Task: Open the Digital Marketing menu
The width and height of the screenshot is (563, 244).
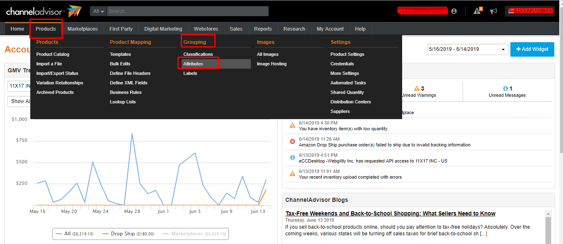Action: [x=163, y=29]
